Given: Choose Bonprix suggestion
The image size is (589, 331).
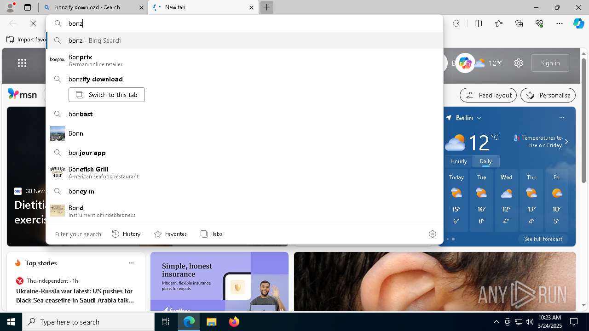Looking at the screenshot, I should click(x=244, y=60).
